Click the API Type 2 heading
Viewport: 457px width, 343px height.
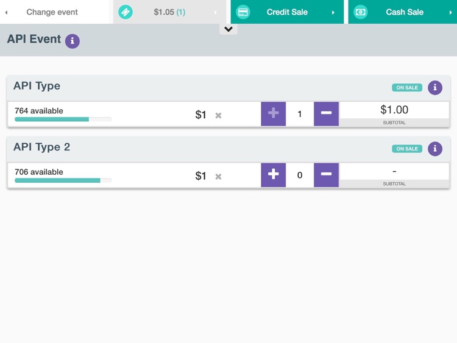pyautogui.click(x=41, y=147)
